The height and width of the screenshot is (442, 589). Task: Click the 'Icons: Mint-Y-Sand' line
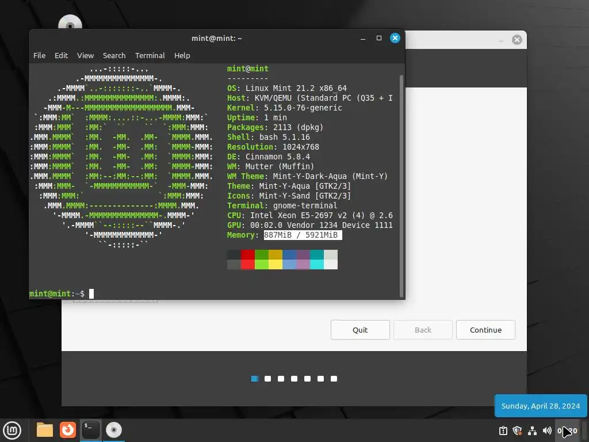click(289, 196)
